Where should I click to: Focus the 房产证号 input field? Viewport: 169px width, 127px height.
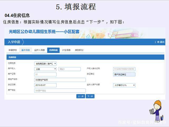45,74
